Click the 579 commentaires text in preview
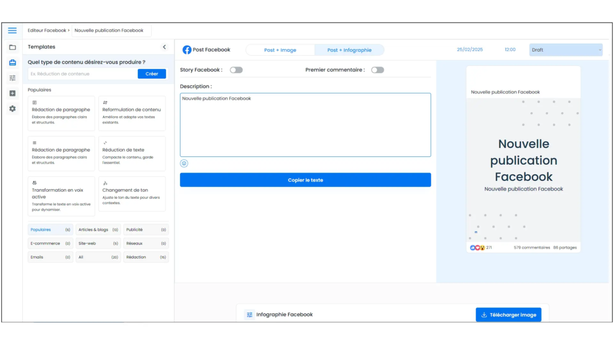 point(532,247)
